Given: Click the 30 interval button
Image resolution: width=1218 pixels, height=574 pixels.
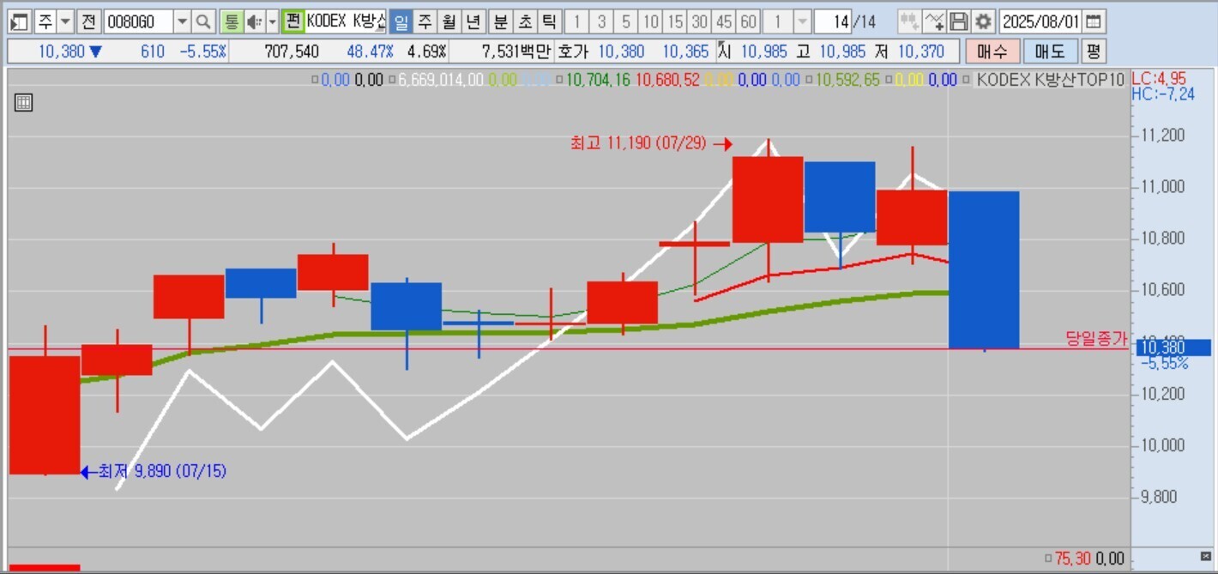Looking at the screenshot, I should point(700,21).
